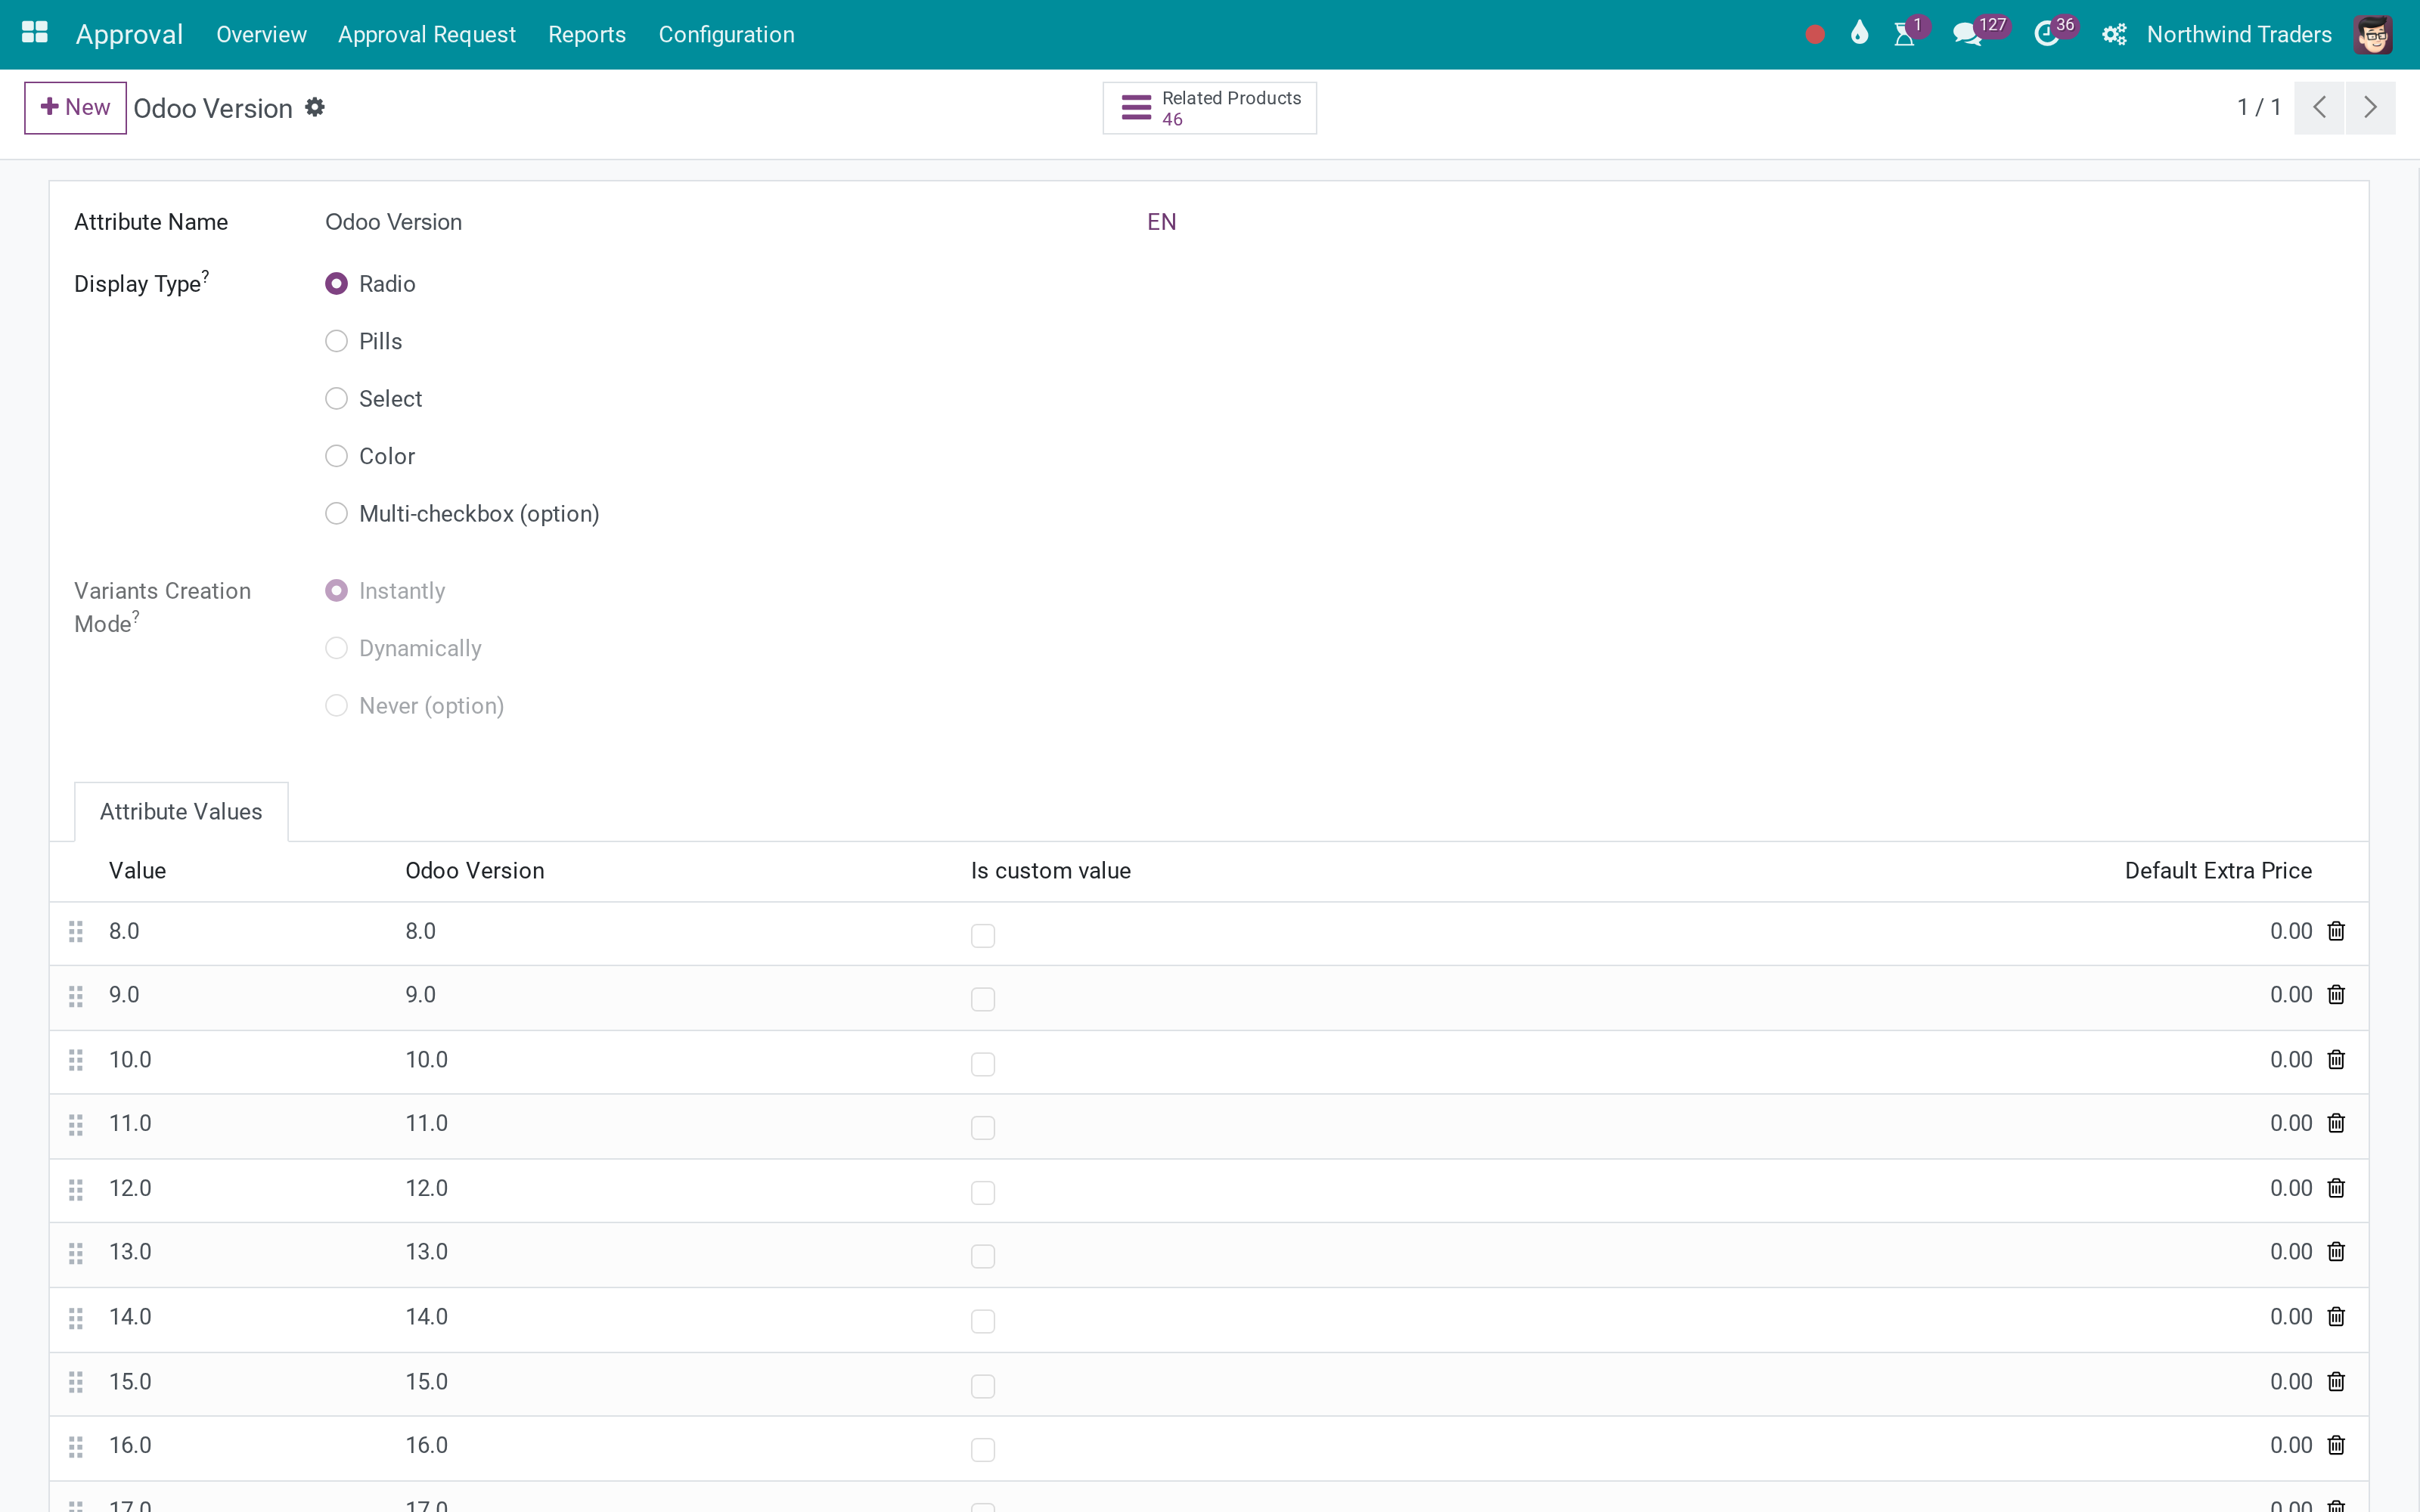Switch to the Attribute Values tab
This screenshot has width=2420, height=1512.
[x=181, y=811]
